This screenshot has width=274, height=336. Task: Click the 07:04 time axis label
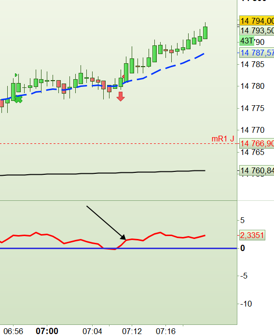(92, 331)
